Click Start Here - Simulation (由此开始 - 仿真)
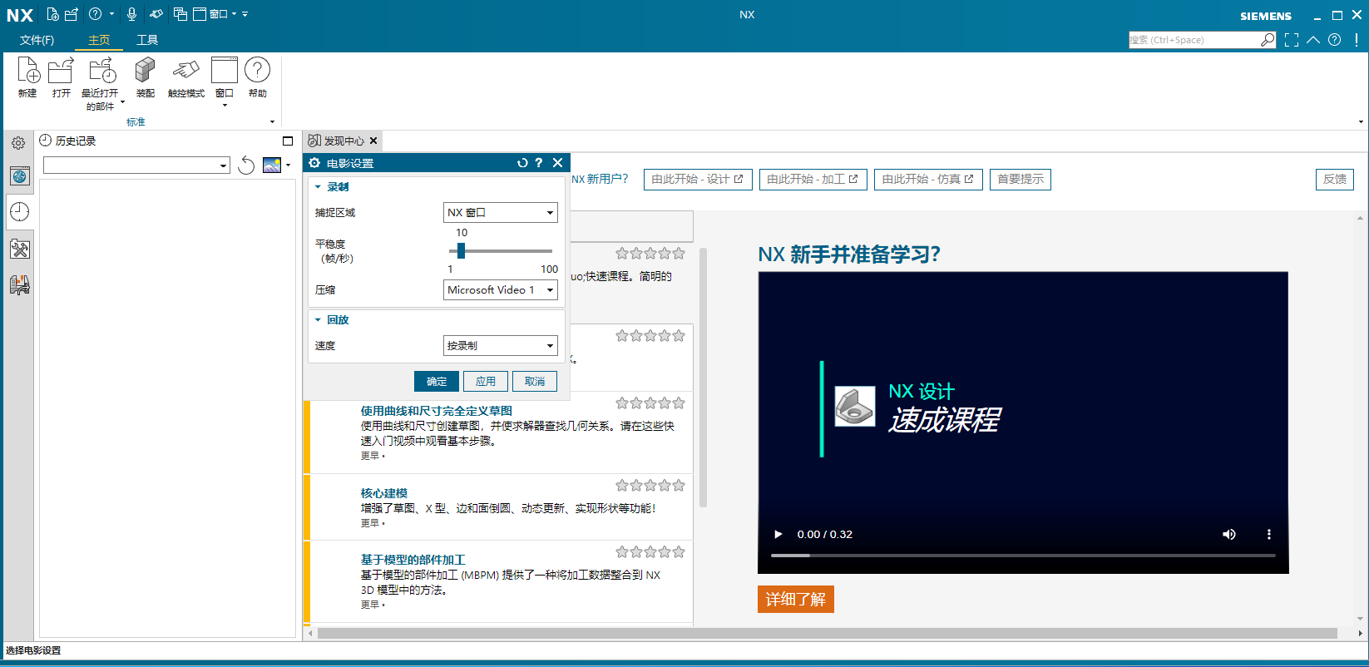The image size is (1369, 667). coord(928,180)
